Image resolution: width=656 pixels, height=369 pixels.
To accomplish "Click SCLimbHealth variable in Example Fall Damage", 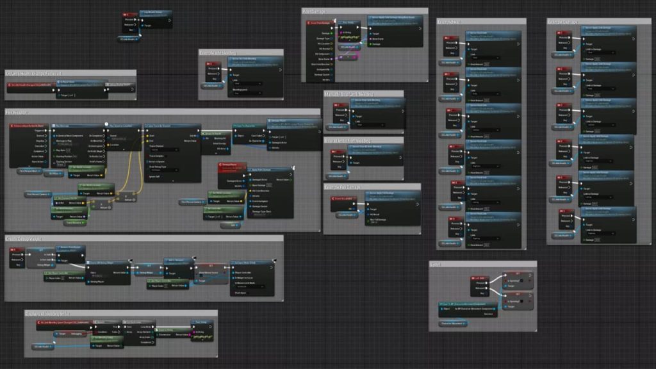I will tap(347, 215).
